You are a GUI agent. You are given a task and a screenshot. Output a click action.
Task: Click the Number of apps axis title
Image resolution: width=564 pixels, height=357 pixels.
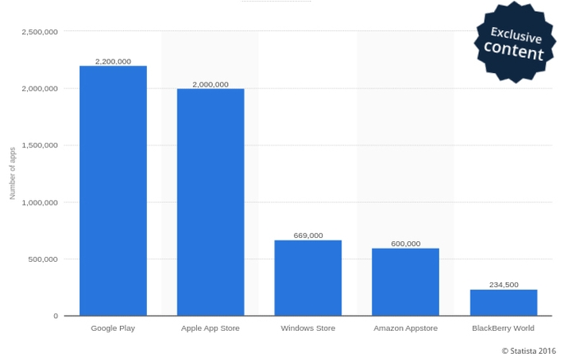pyautogui.click(x=13, y=173)
